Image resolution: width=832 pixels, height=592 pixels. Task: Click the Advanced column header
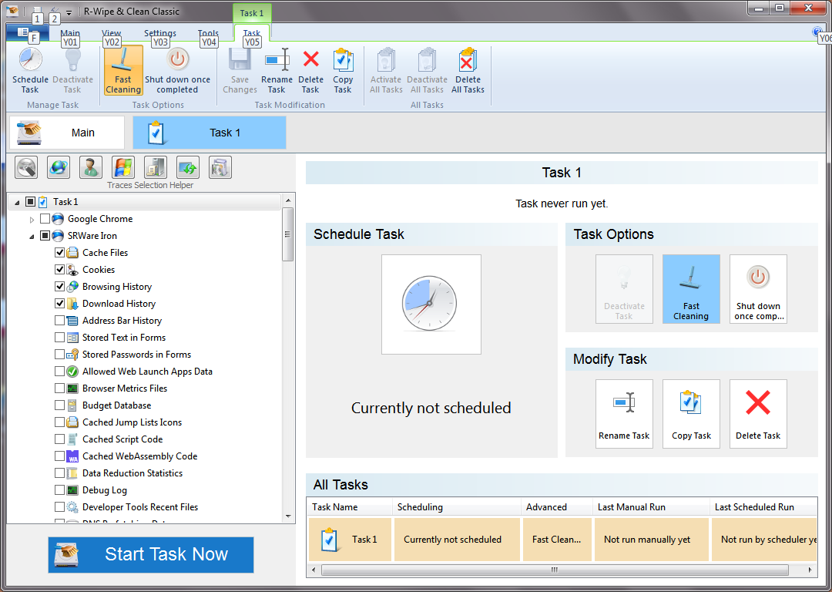click(557, 507)
